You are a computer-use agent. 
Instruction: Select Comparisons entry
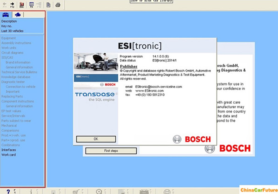tap(10, 130)
